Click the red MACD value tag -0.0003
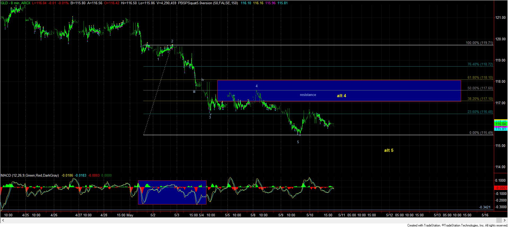 pos(501,188)
